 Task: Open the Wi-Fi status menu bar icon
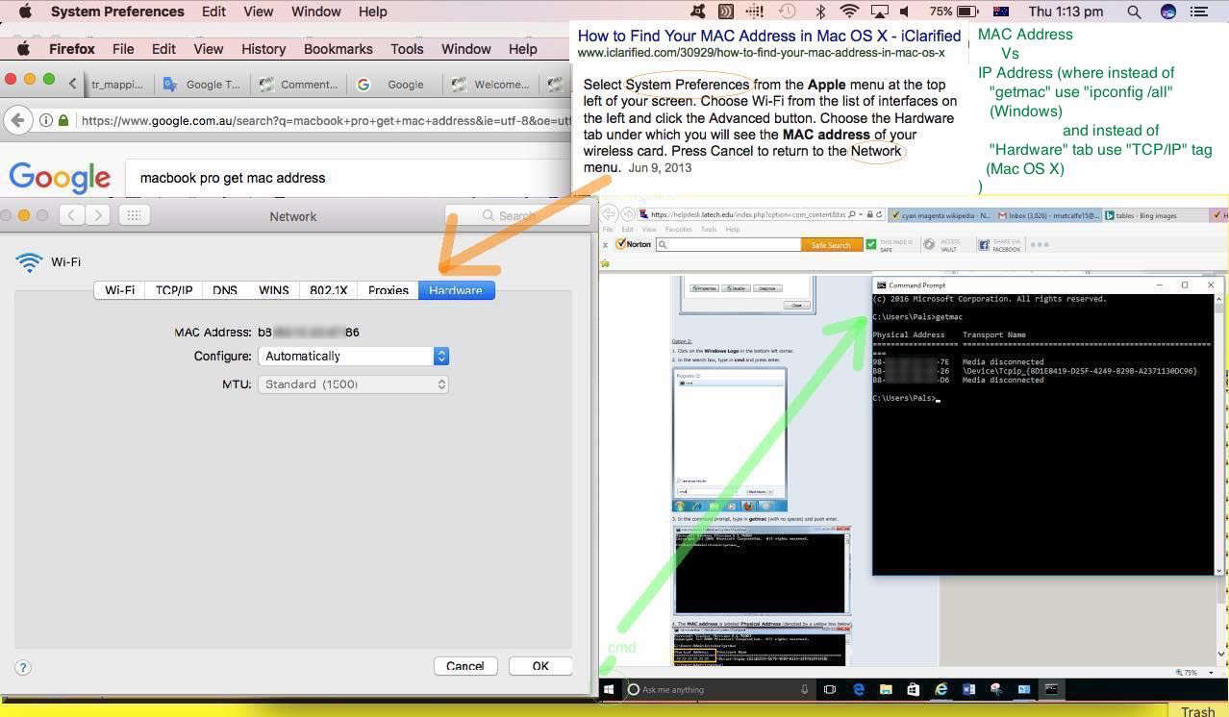coord(849,12)
